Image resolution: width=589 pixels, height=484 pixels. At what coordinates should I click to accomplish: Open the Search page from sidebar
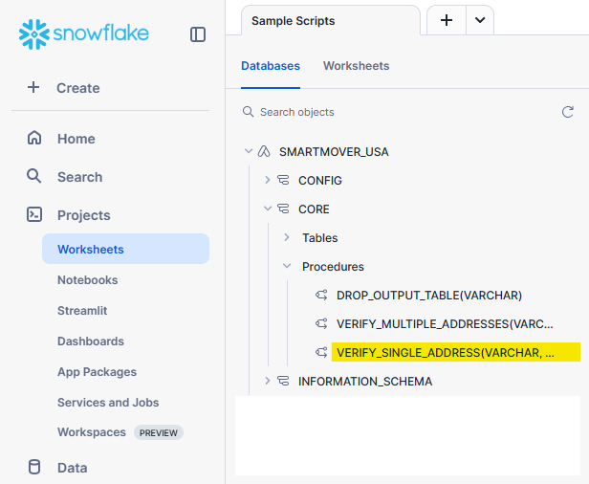point(80,177)
